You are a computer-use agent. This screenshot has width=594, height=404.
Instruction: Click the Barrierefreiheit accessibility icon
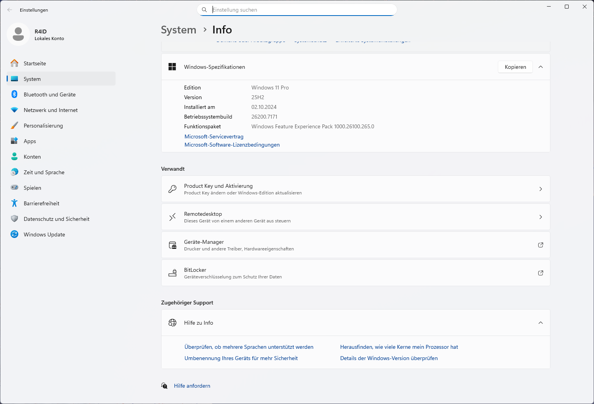(14, 203)
